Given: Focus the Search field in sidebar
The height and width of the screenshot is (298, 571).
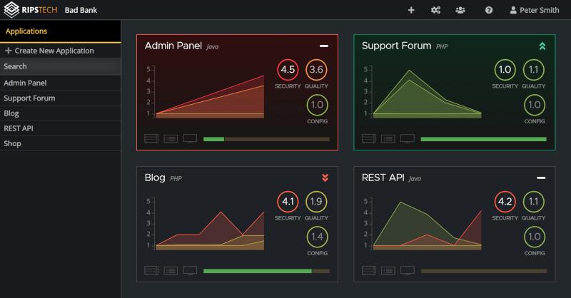Looking at the screenshot, I should tap(60, 66).
